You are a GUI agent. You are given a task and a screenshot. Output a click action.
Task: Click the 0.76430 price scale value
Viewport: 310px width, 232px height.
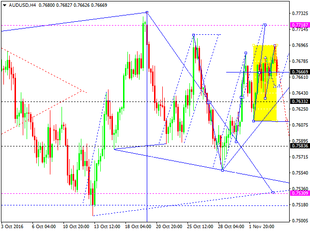pos(300,93)
